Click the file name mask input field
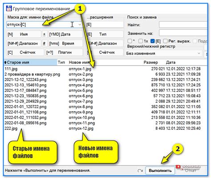This screenshot has width=211, height=179. [x=45, y=24]
